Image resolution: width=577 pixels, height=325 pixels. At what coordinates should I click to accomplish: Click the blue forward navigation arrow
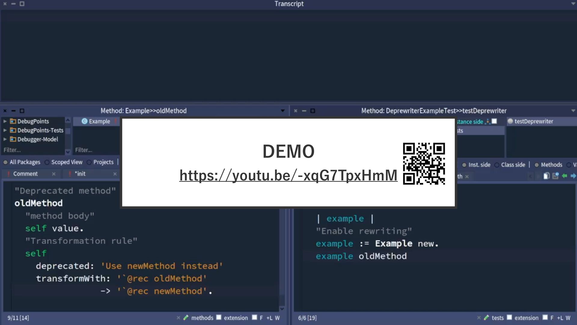tap(573, 176)
